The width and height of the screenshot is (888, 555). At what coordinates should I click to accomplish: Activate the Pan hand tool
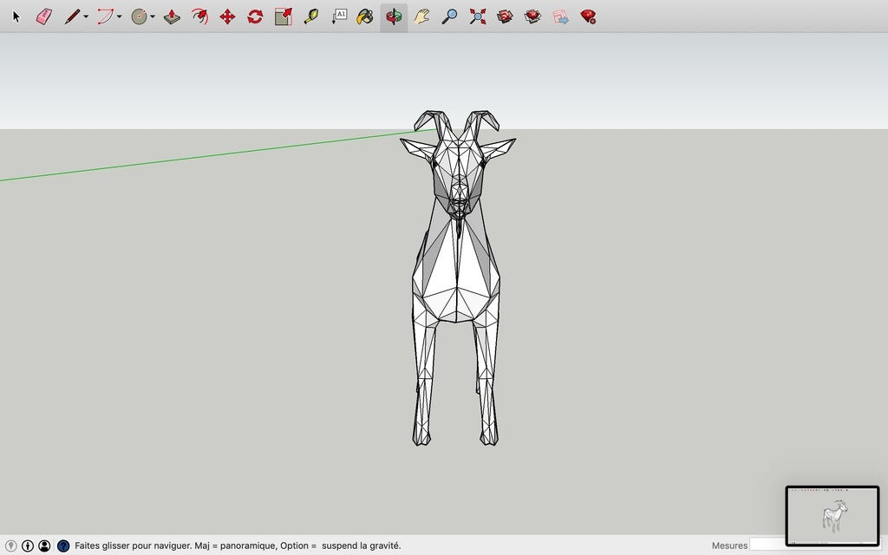tap(421, 16)
